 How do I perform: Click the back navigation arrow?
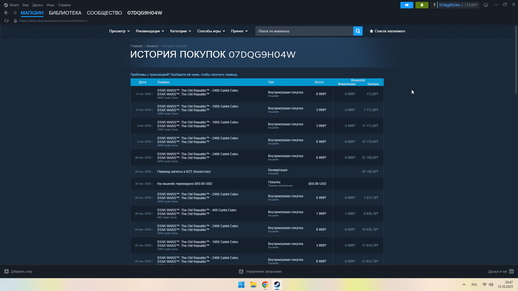point(6,13)
